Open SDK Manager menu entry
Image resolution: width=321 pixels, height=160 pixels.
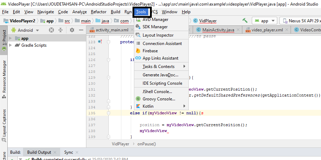coord(161,27)
